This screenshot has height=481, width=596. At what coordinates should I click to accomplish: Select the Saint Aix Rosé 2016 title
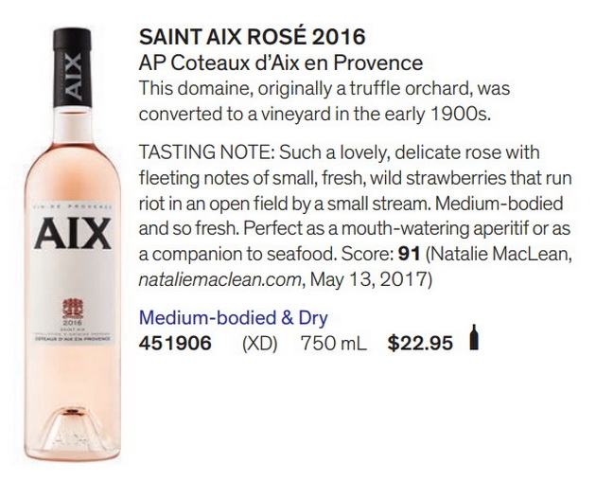click(x=252, y=37)
